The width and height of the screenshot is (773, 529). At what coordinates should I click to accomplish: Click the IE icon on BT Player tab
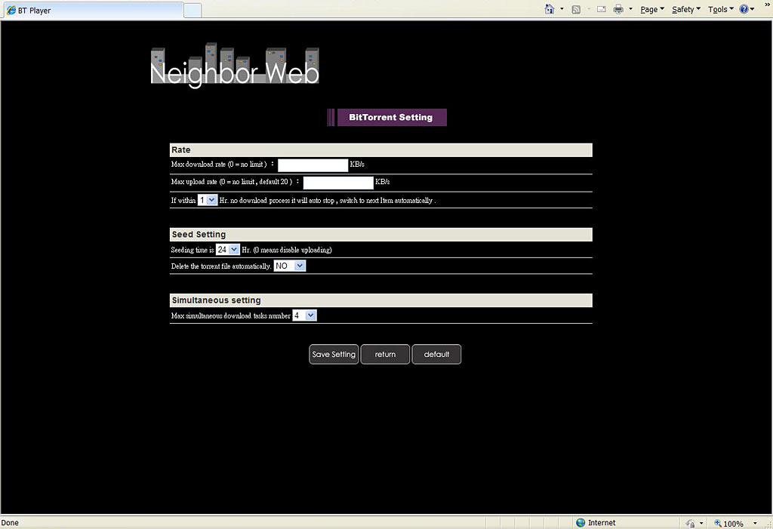click(x=11, y=10)
